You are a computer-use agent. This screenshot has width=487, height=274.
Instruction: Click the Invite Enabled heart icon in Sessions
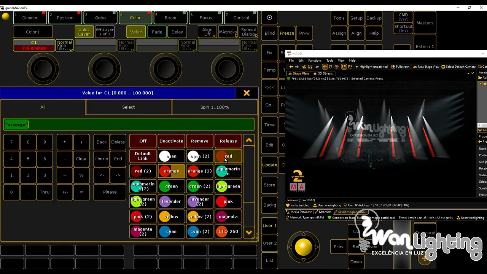[x=288, y=205]
